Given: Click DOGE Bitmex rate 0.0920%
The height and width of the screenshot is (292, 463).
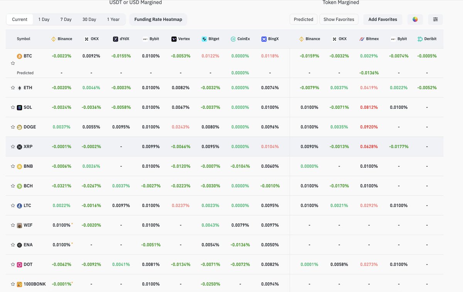Looking at the screenshot, I should click(369, 127).
